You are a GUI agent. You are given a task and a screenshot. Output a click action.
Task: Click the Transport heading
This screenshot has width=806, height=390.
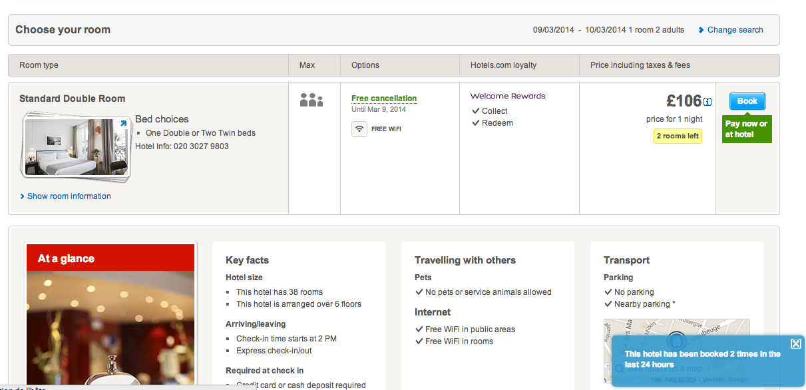pos(626,260)
